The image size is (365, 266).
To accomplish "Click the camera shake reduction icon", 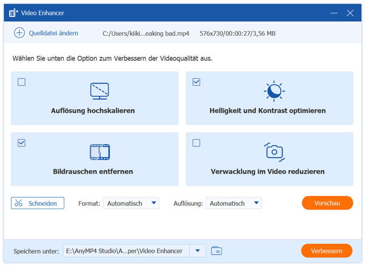I will point(274,152).
